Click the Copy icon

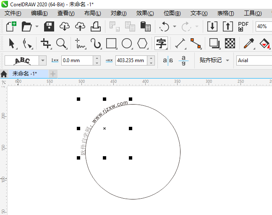(130, 26)
